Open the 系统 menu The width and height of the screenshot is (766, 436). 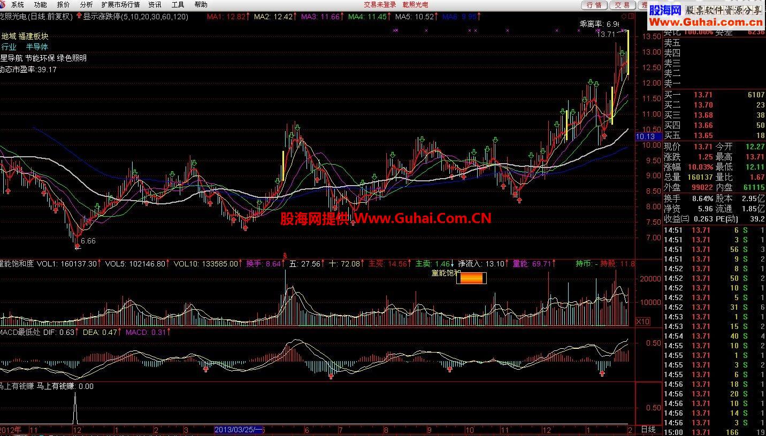click(x=18, y=4)
